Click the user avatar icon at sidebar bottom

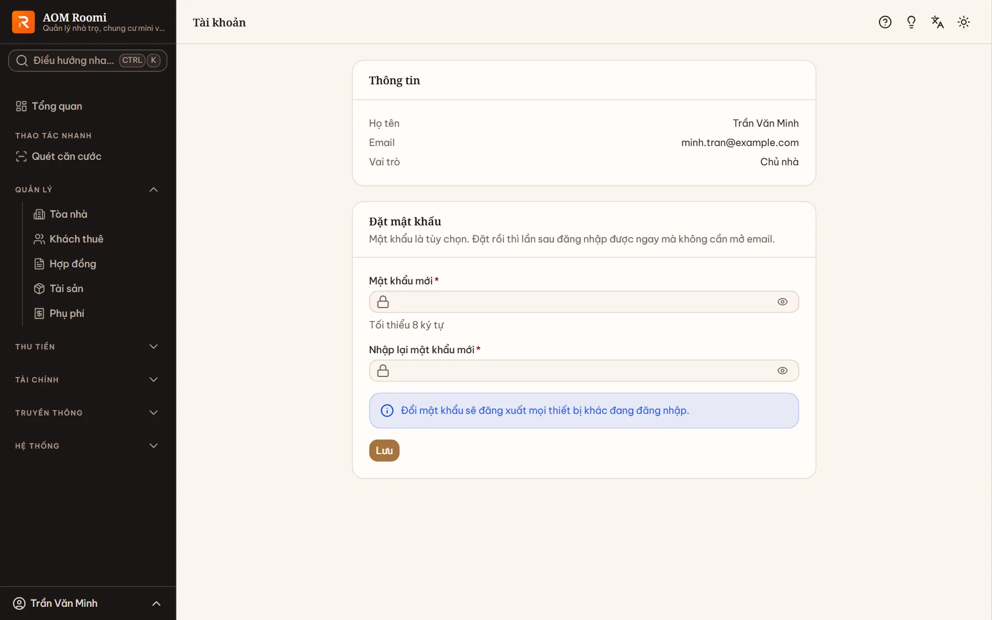[x=19, y=603]
